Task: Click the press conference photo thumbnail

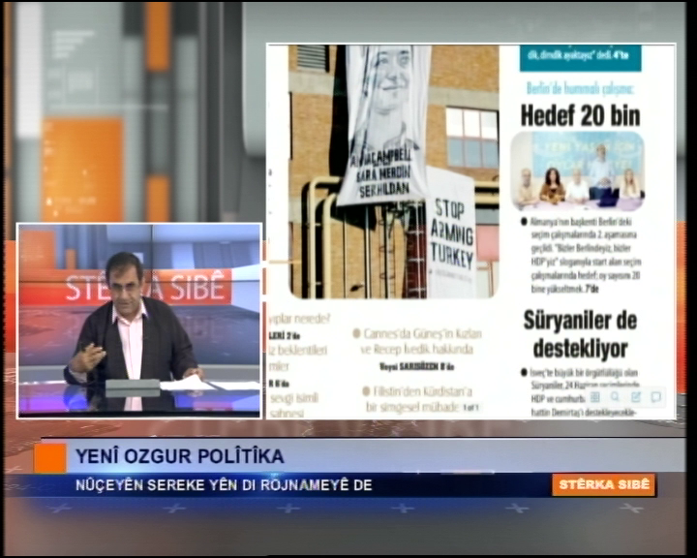Action: (x=577, y=170)
